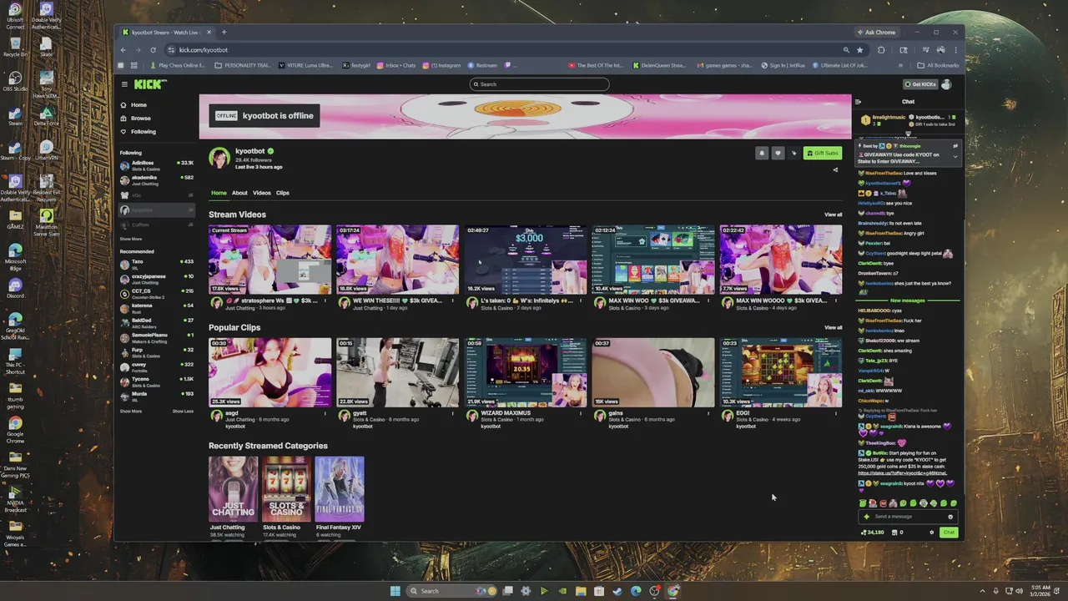Click the Ask Chrome button
The height and width of the screenshot is (601, 1068).
pos(876,33)
